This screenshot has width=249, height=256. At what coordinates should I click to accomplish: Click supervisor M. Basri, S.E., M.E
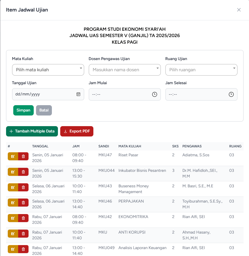pyautogui.click(x=198, y=186)
